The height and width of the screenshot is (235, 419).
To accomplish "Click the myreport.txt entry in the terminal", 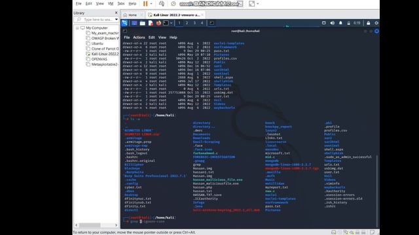I will pyautogui.click(x=276, y=187).
